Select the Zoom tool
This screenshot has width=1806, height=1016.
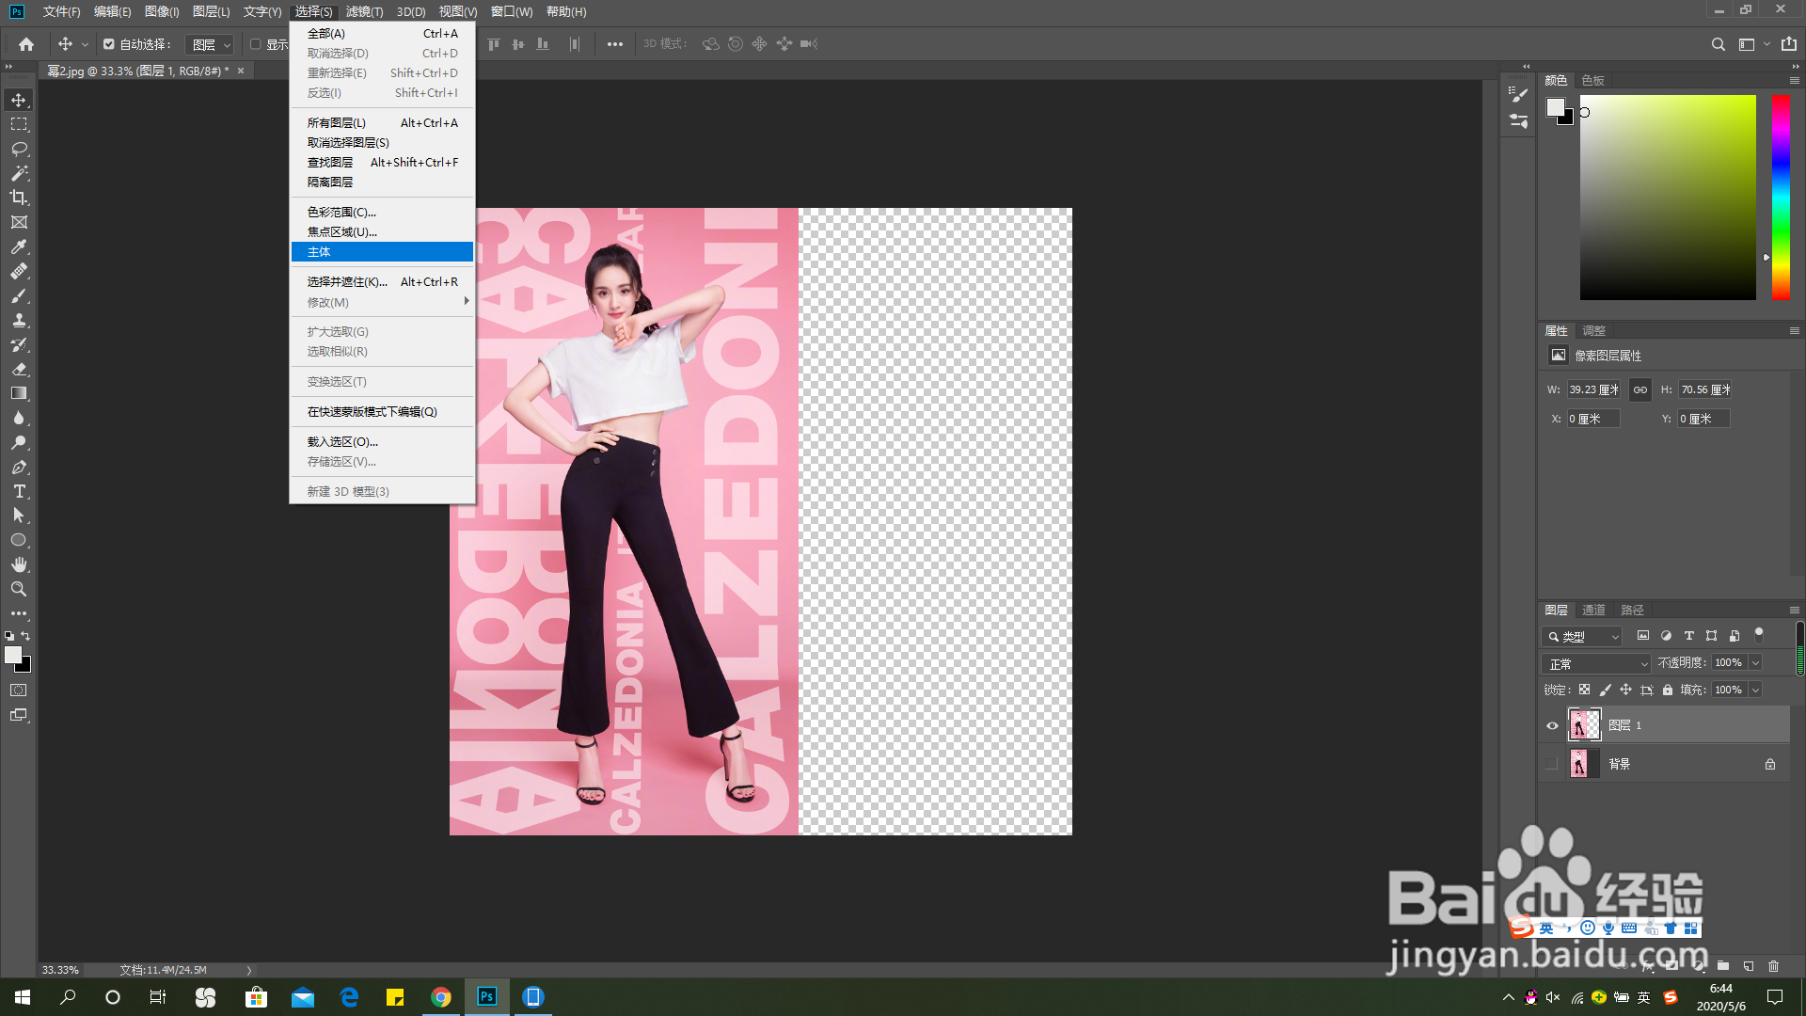pyautogui.click(x=19, y=589)
